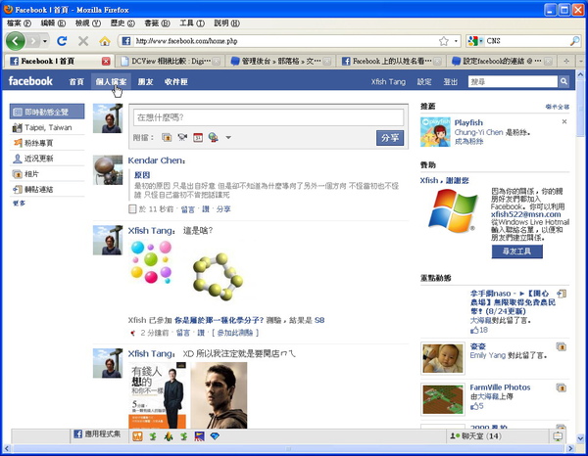This screenshot has height=456, width=588.
Task: Click the 在想什麼嗎 status input box
Action: pyautogui.click(x=269, y=117)
